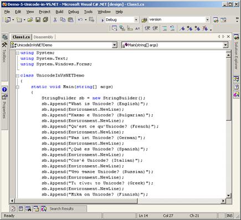Open the UnicodeInVsNETDemo types dropdown
Image resolution: width=241 pixels, height=220 pixels.
tap(115, 45)
